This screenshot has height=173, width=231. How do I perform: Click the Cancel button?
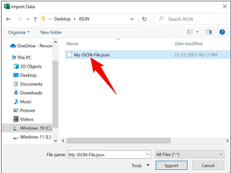pyautogui.click(x=208, y=165)
